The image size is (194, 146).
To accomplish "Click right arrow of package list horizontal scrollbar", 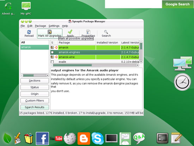I will (x=138, y=65).
